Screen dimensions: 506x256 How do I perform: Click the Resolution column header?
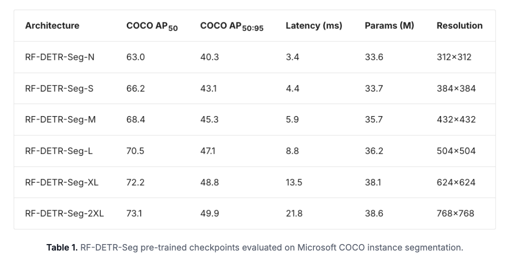click(460, 26)
